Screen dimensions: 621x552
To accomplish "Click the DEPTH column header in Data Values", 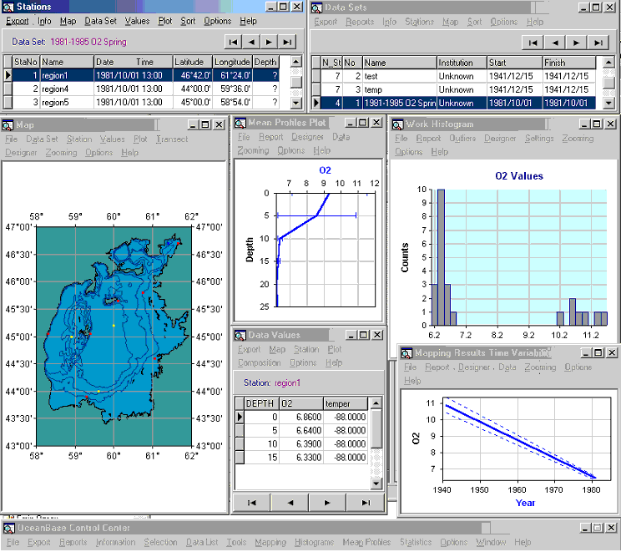I will pyautogui.click(x=262, y=404).
